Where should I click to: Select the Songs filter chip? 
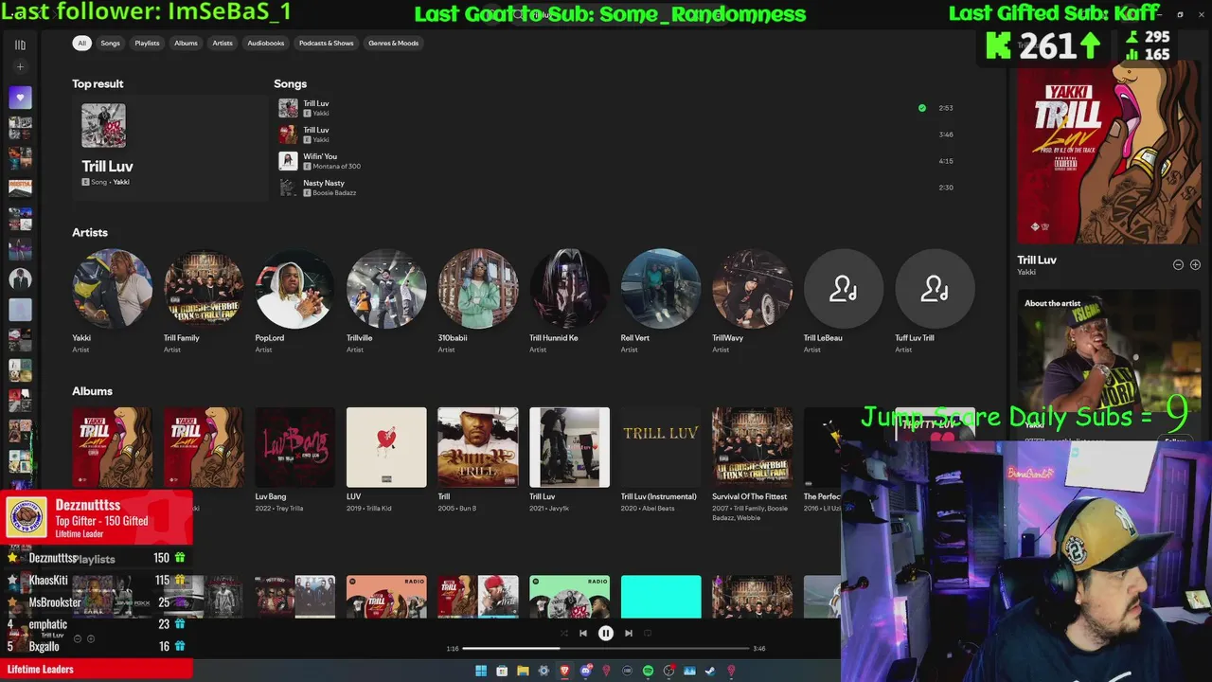pyautogui.click(x=111, y=43)
